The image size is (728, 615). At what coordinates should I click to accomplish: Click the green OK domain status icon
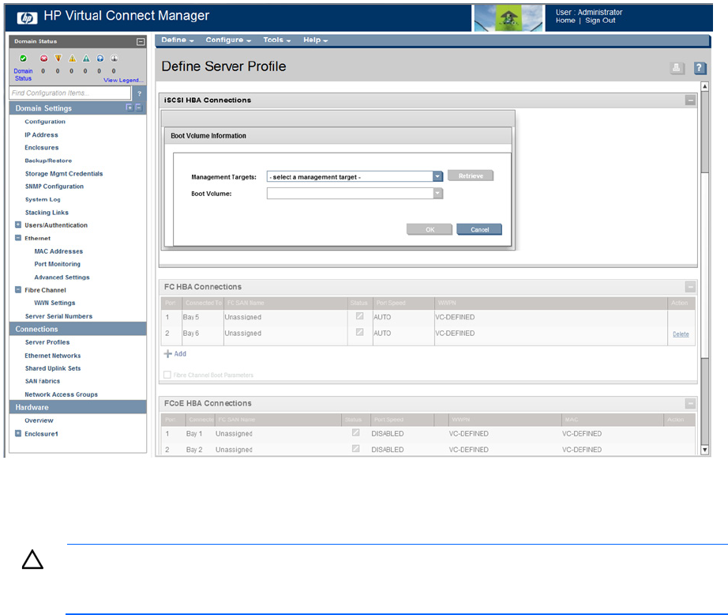(24, 58)
